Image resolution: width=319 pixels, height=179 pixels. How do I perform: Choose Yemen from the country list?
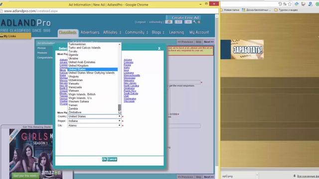coord(93,105)
